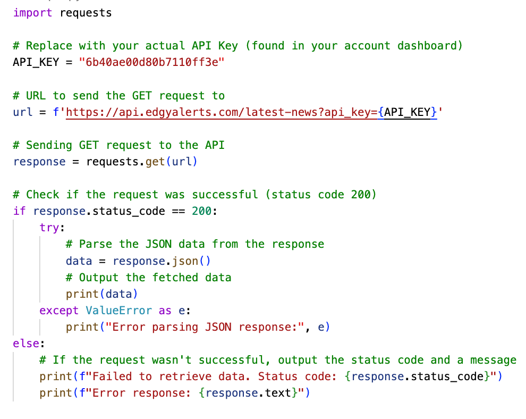Click the 'try' keyword

[49, 228]
